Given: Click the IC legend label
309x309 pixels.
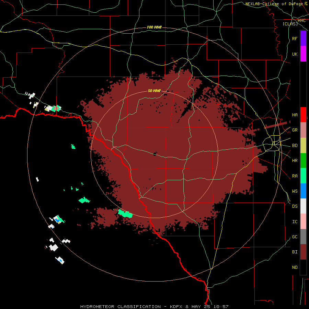Looking at the screenshot, I should [295, 222].
